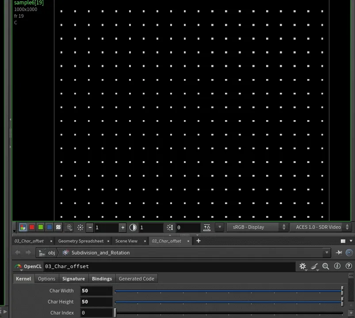The image size is (355, 318).
Task: Open the node info icon next to help
Action: coord(337,266)
